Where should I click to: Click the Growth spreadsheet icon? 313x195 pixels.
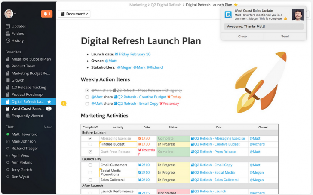8,80
